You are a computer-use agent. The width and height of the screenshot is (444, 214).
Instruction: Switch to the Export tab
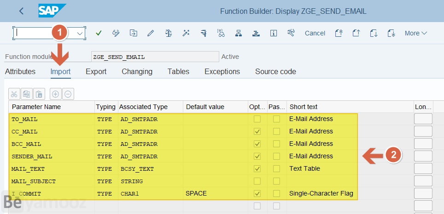[96, 72]
